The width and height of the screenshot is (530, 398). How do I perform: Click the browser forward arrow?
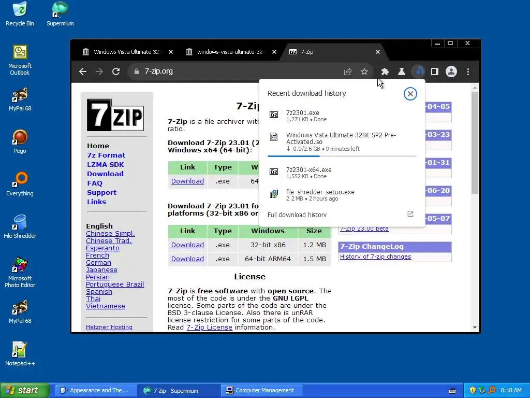coord(99,72)
